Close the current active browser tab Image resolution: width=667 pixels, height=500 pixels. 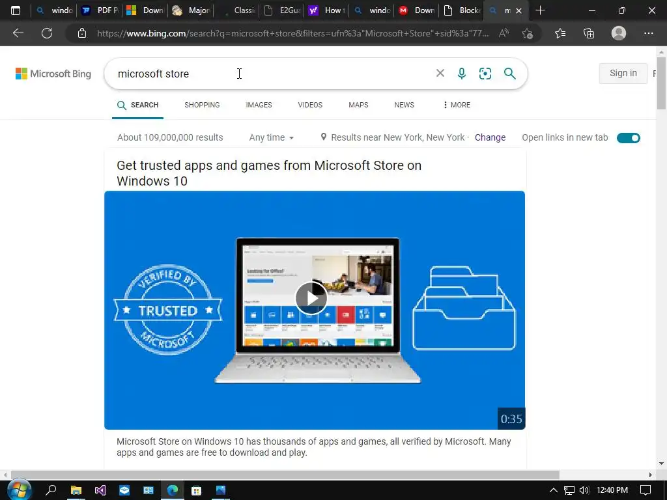518,10
